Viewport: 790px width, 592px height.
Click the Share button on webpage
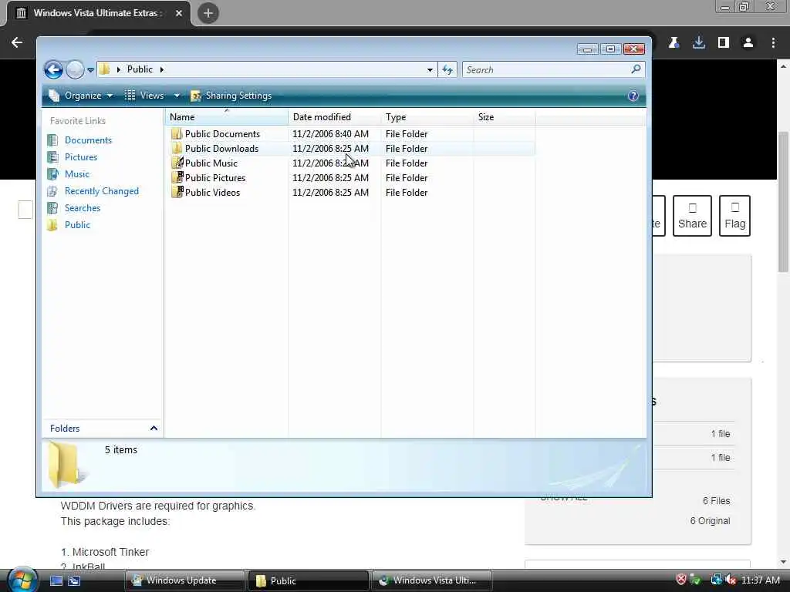(x=692, y=216)
